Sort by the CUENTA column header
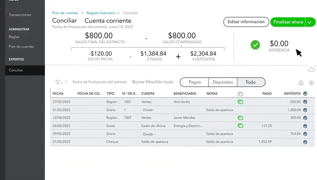This screenshot has height=180, width=317. click(148, 93)
